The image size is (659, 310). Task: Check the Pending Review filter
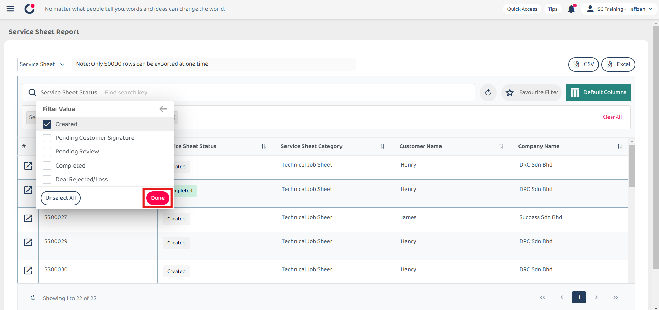(x=47, y=152)
